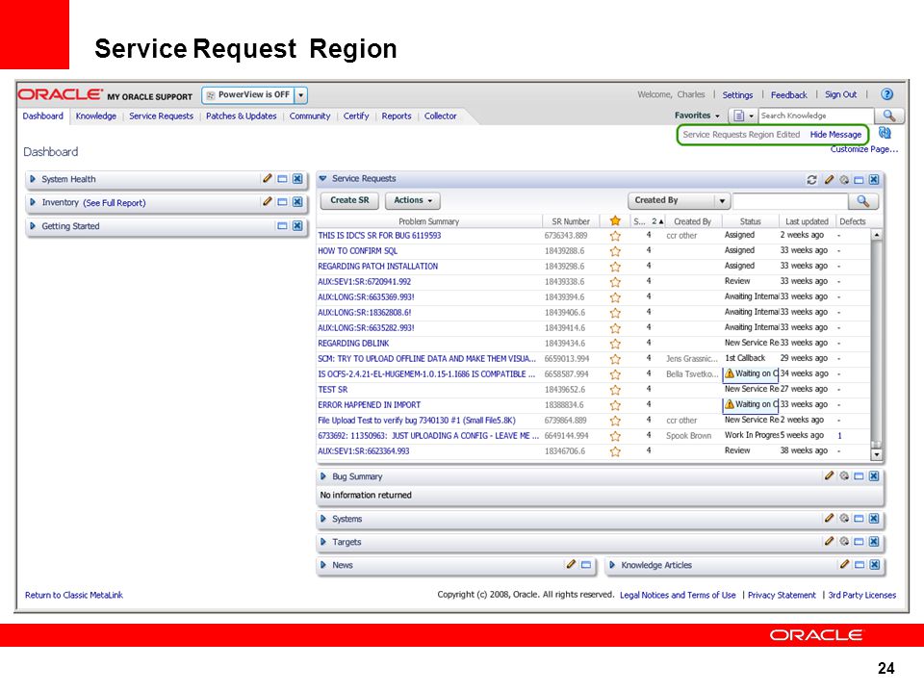
Task: Click the Service Requests list scroll-up arrow
Action: [x=877, y=235]
